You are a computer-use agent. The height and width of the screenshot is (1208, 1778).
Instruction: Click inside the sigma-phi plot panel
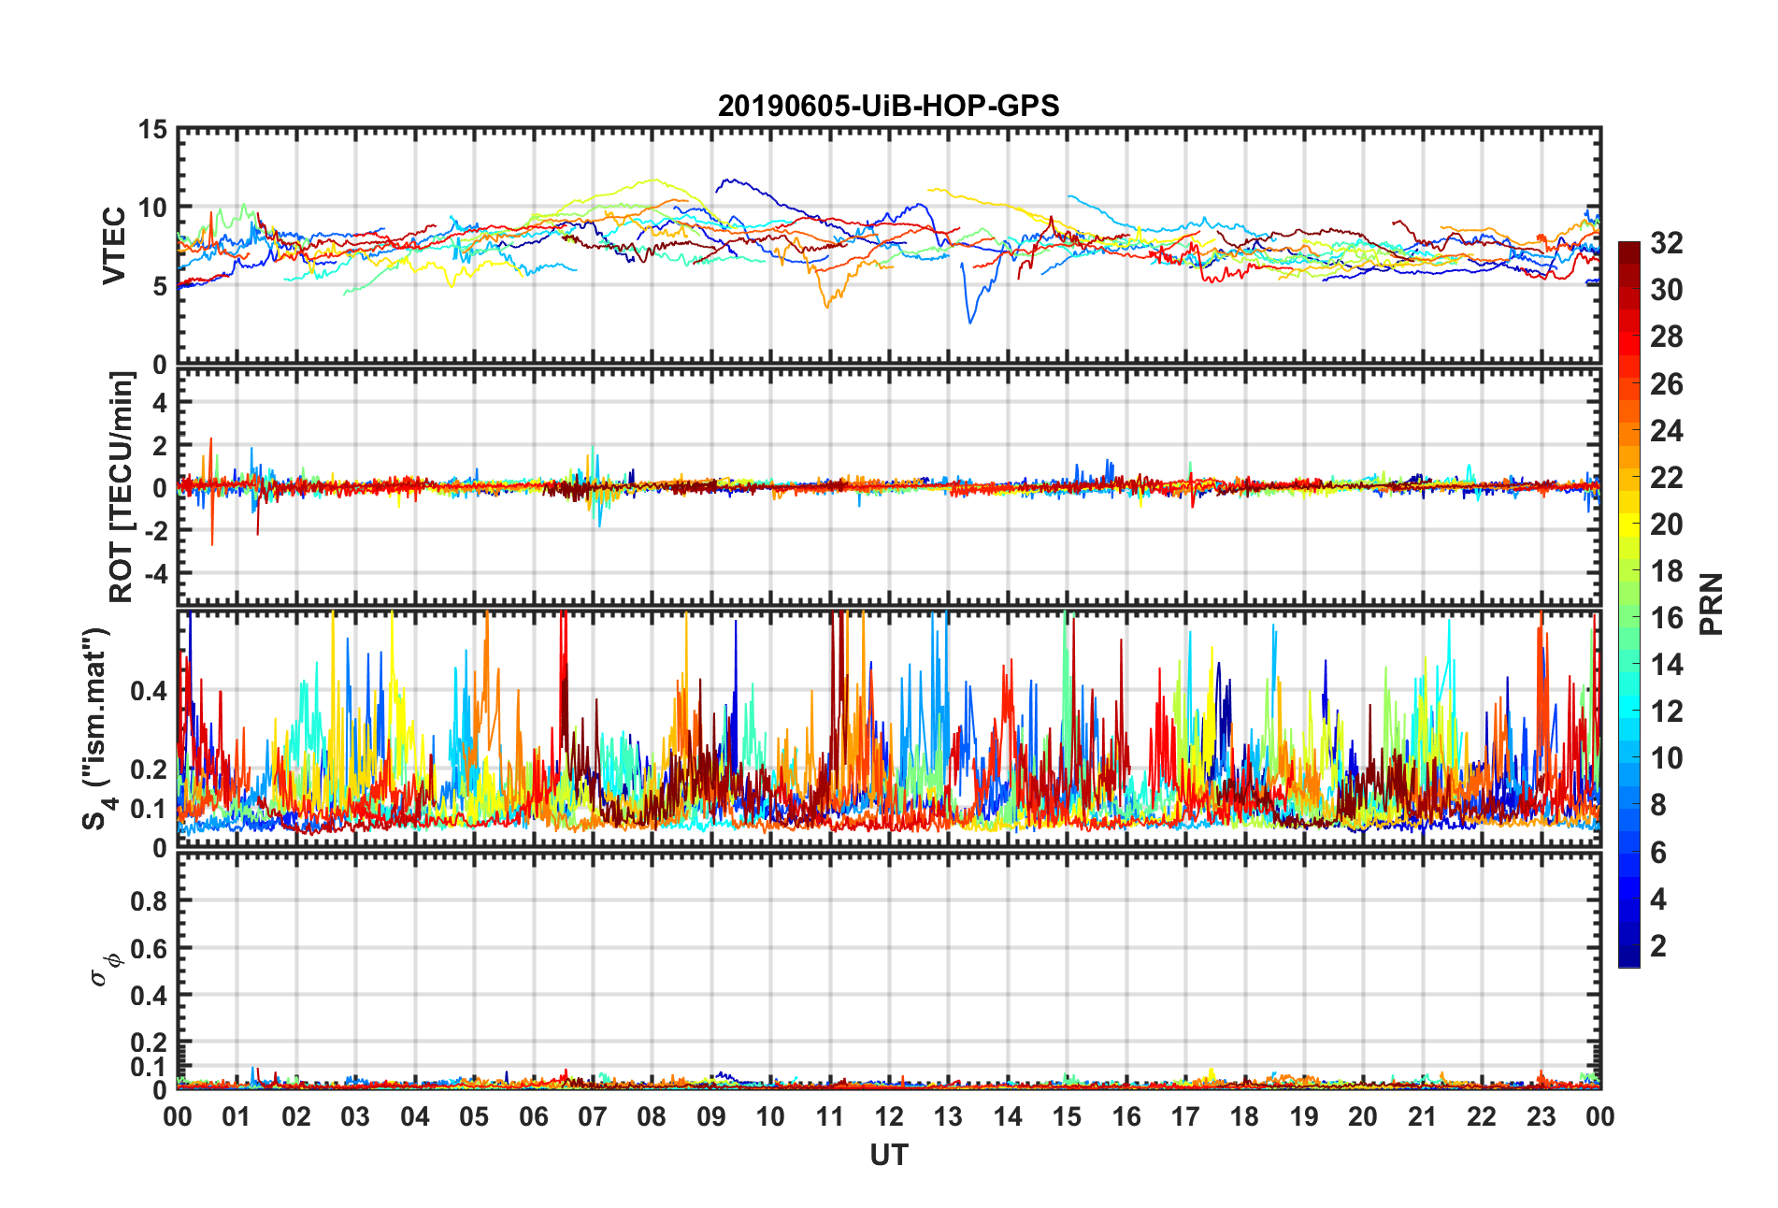[x=889, y=972]
